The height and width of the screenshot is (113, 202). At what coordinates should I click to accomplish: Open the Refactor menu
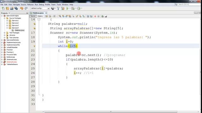30,4
